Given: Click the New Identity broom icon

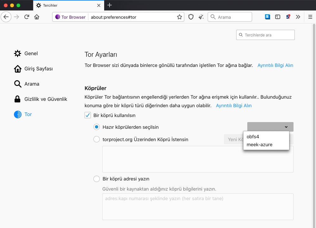Looking at the screenshot, I should click(x=201, y=17).
